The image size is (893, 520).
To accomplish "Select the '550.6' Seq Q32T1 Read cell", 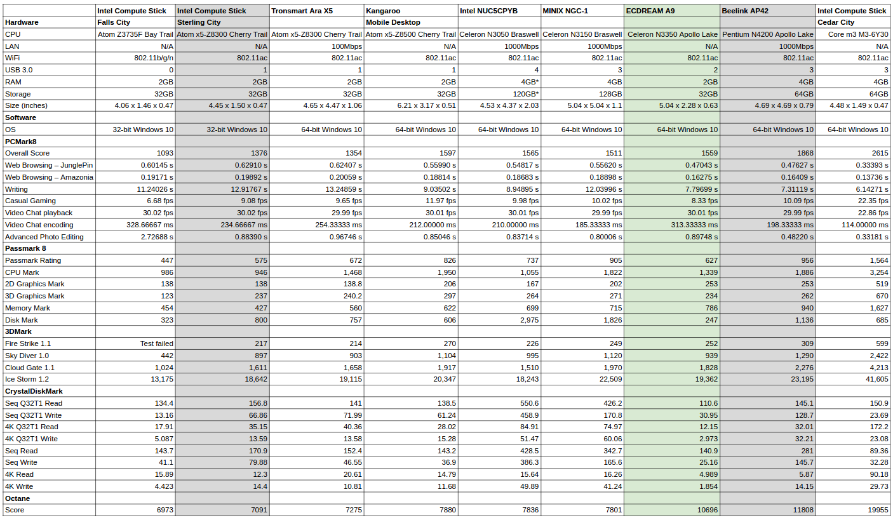I will 499,403.
